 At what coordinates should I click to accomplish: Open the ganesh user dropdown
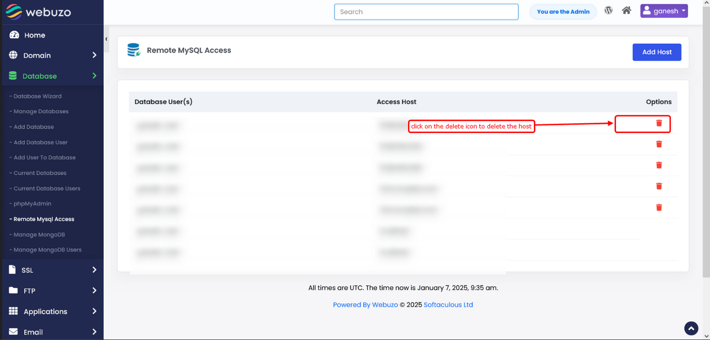click(x=664, y=11)
